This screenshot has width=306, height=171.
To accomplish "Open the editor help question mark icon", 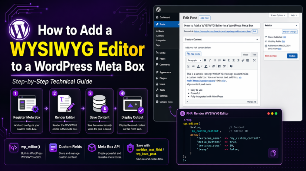I will point(231,66).
